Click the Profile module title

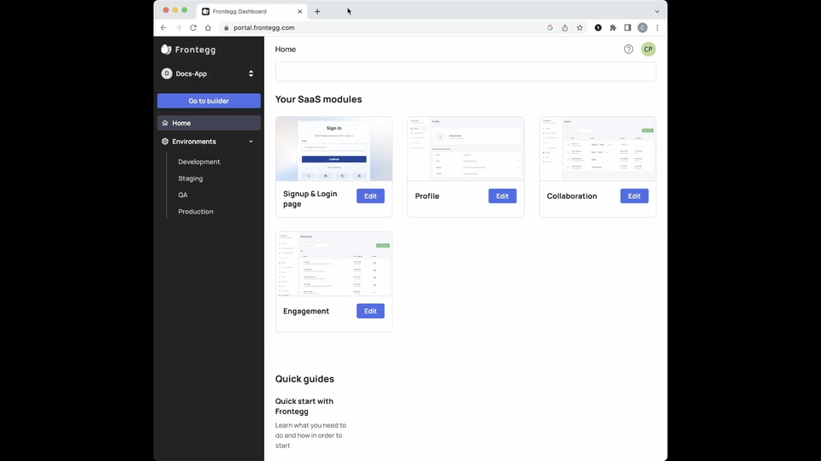coord(428,196)
